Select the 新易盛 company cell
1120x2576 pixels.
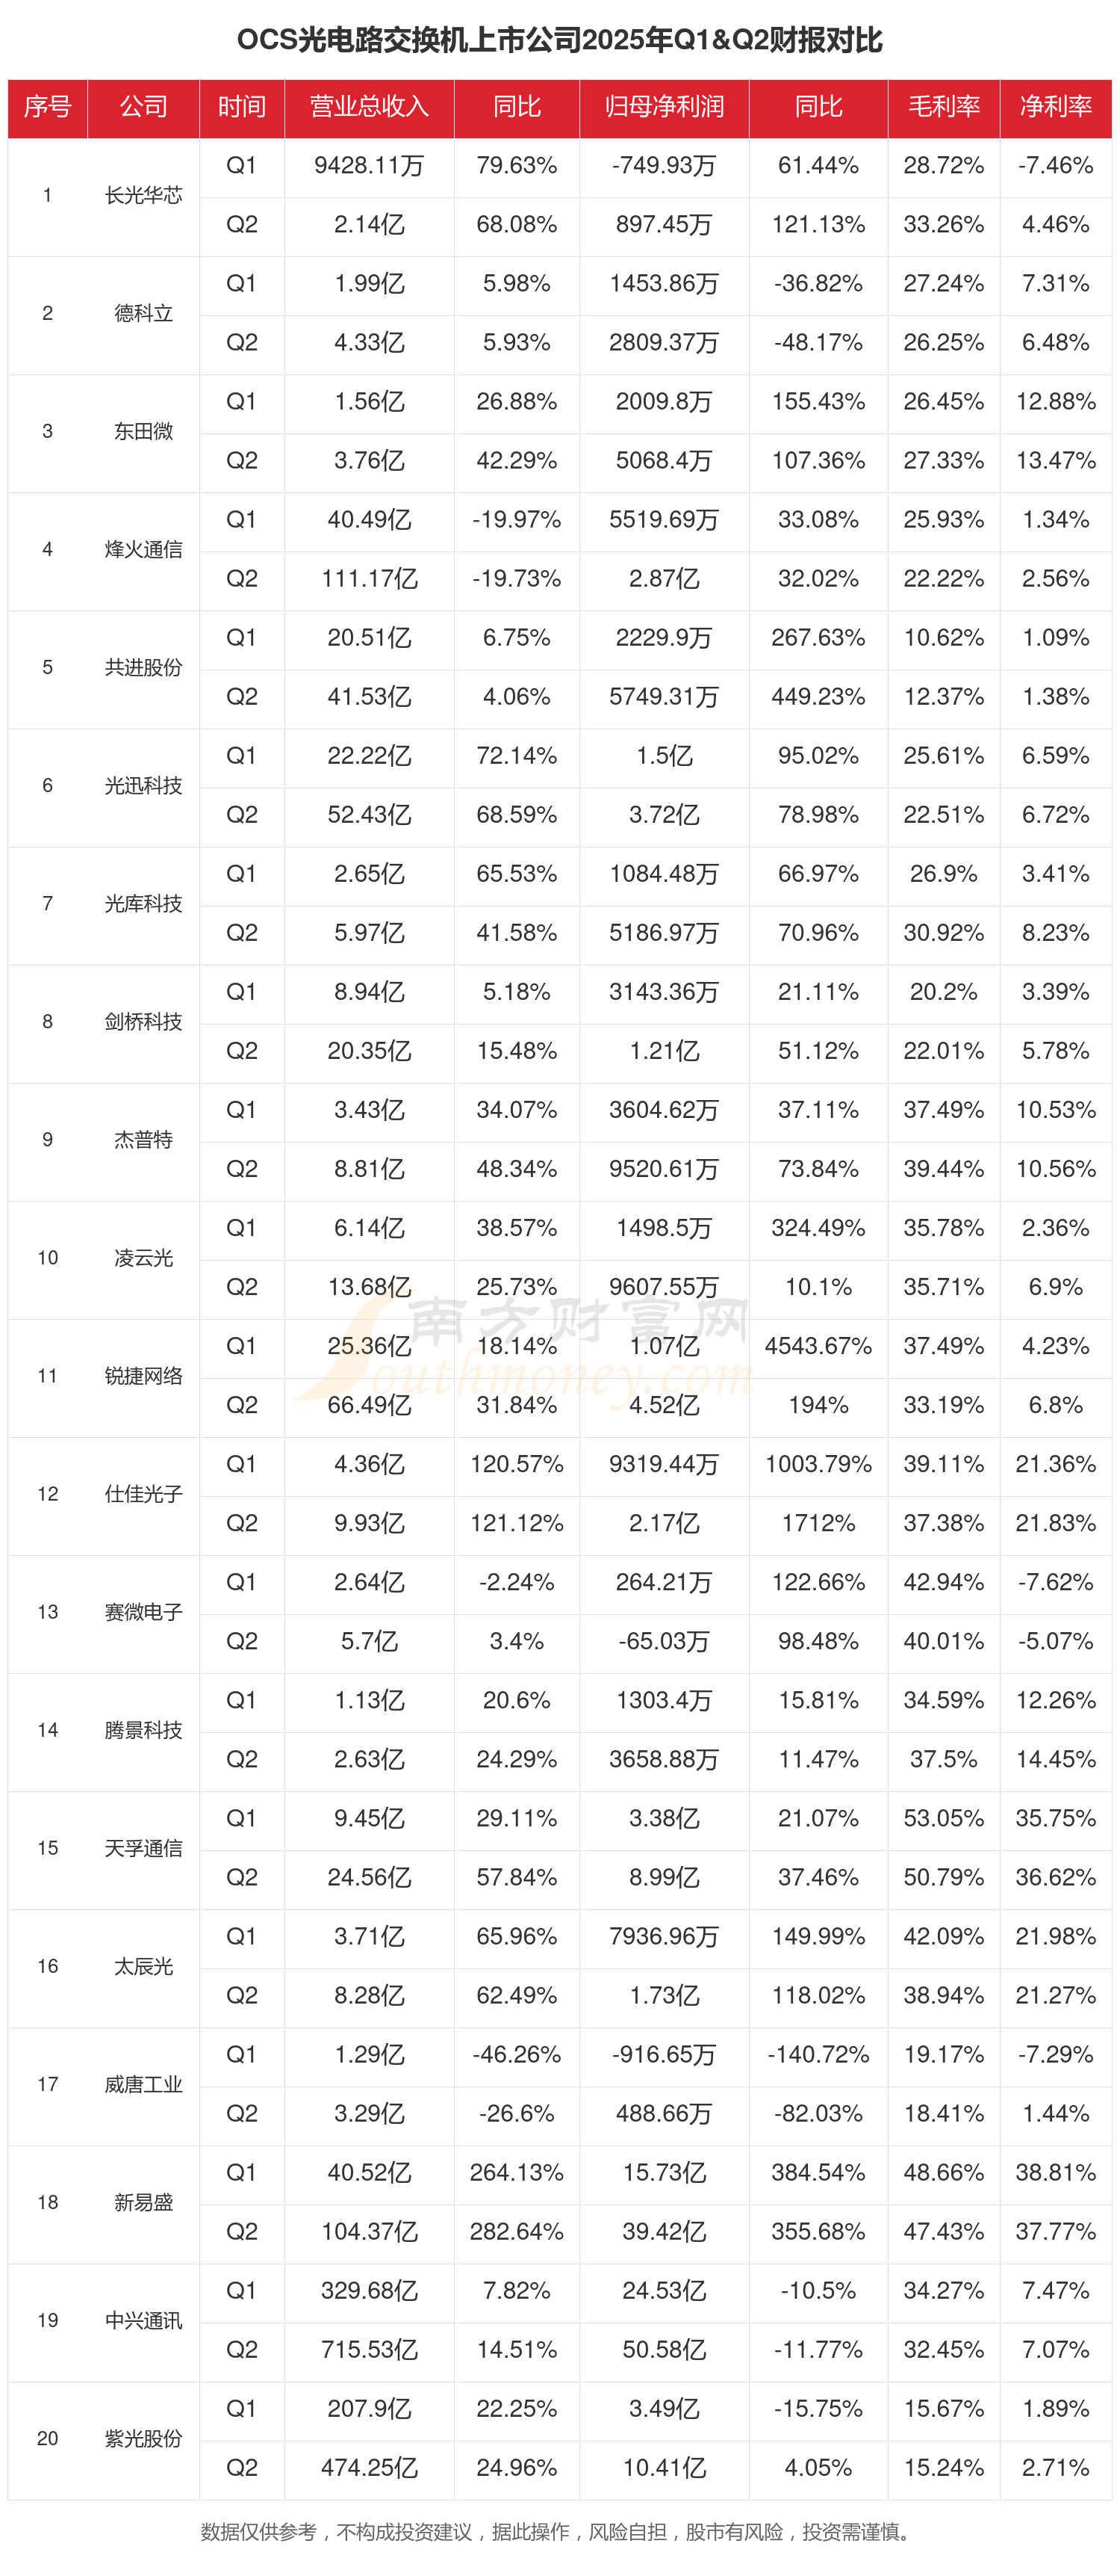pos(143,2202)
